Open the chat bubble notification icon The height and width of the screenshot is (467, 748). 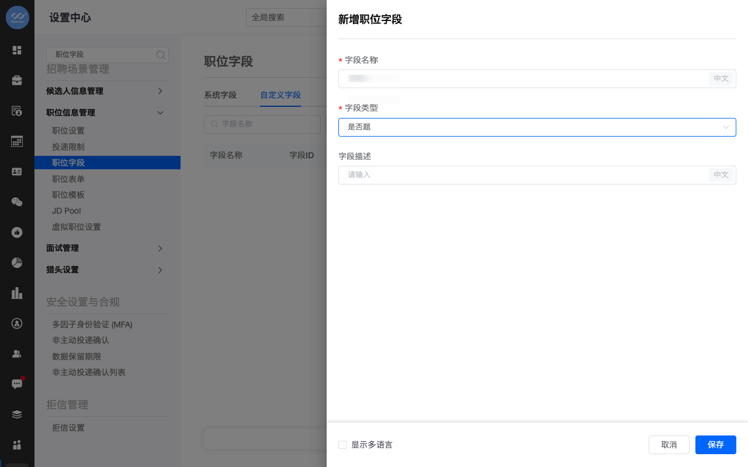click(x=17, y=384)
